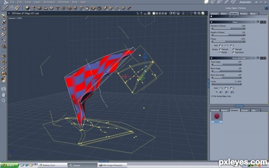The image size is (269, 168).
Task: Remove modifier with the minus button
Action: coord(234,17)
